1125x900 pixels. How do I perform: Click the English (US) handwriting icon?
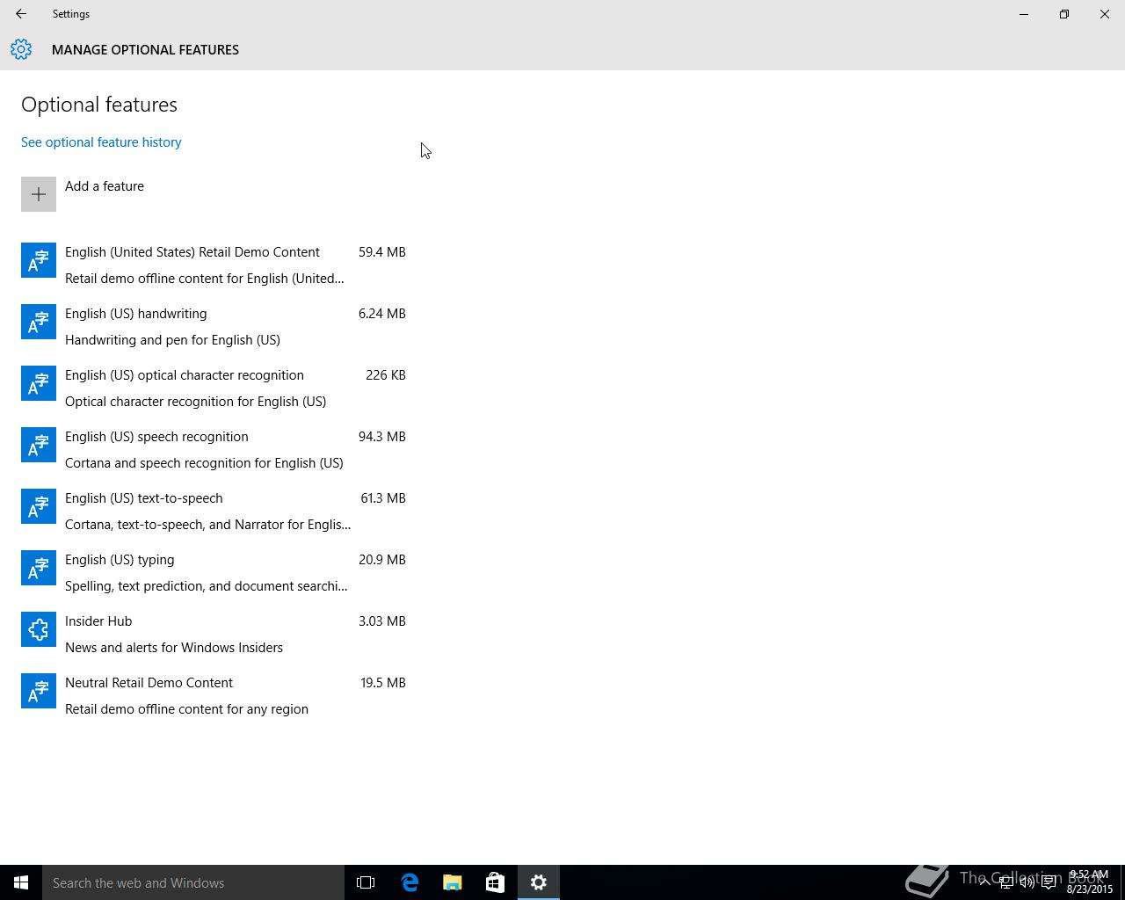[x=39, y=322]
